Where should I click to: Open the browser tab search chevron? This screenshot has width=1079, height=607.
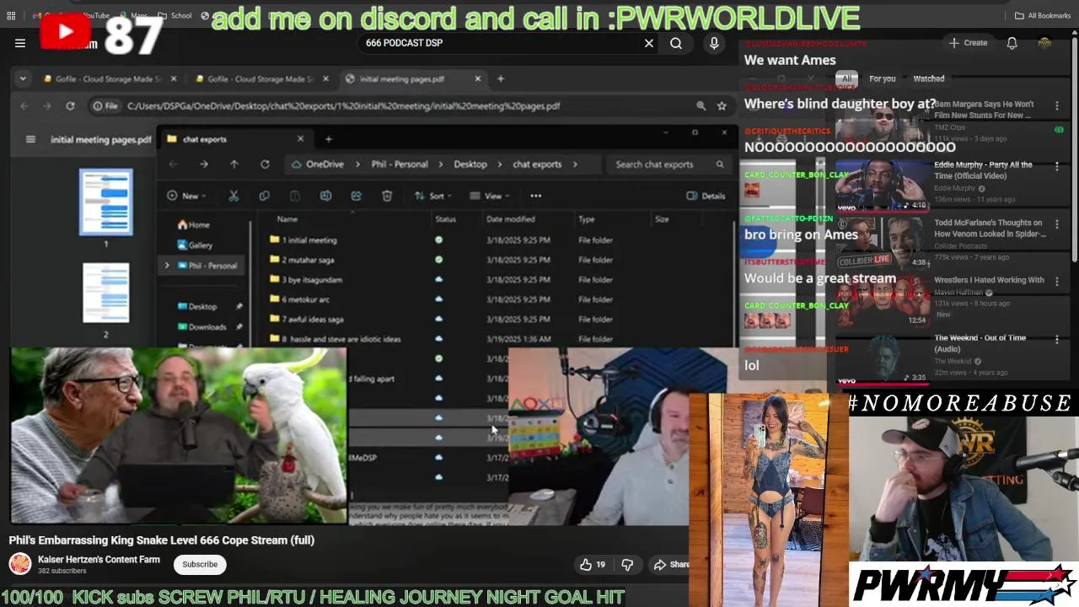pyautogui.click(x=23, y=78)
